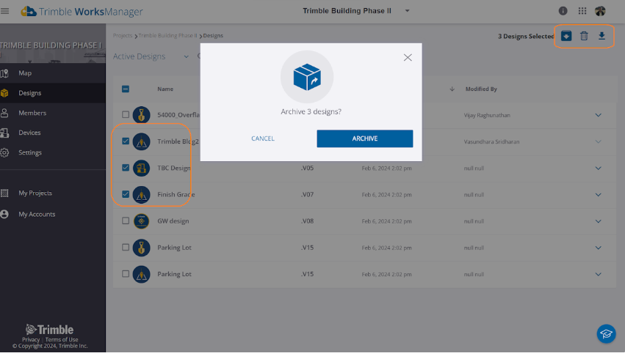Check the GW design checkbox

(x=126, y=221)
